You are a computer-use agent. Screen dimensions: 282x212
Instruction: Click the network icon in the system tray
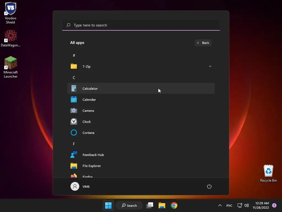pos(240,205)
